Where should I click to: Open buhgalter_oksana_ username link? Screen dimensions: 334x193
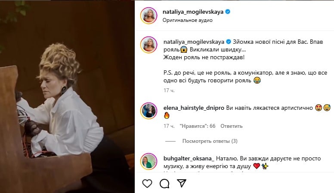(189, 158)
